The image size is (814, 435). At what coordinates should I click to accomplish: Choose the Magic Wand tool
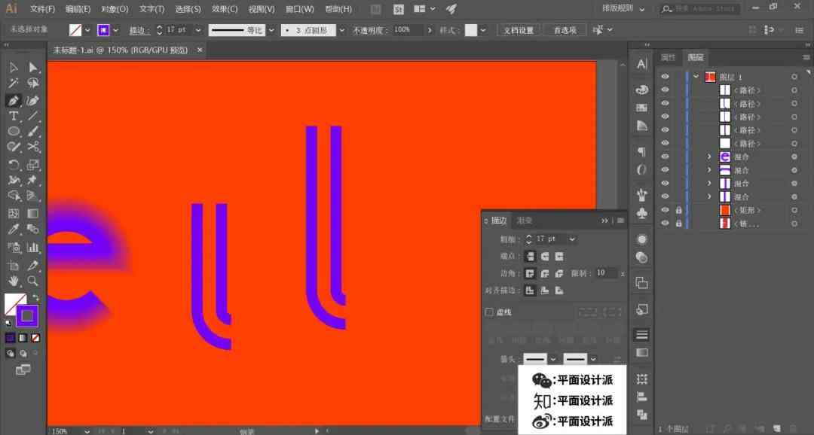(x=14, y=83)
